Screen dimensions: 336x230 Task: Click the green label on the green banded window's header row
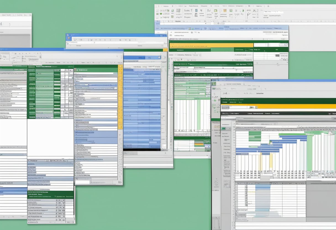pos(181,50)
